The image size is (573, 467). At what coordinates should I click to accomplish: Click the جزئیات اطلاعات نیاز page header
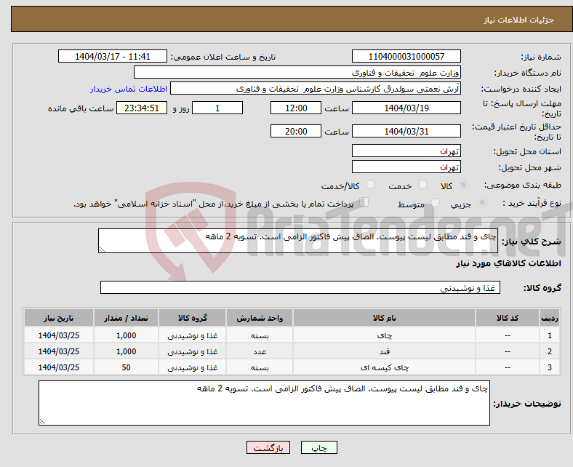tap(518, 20)
